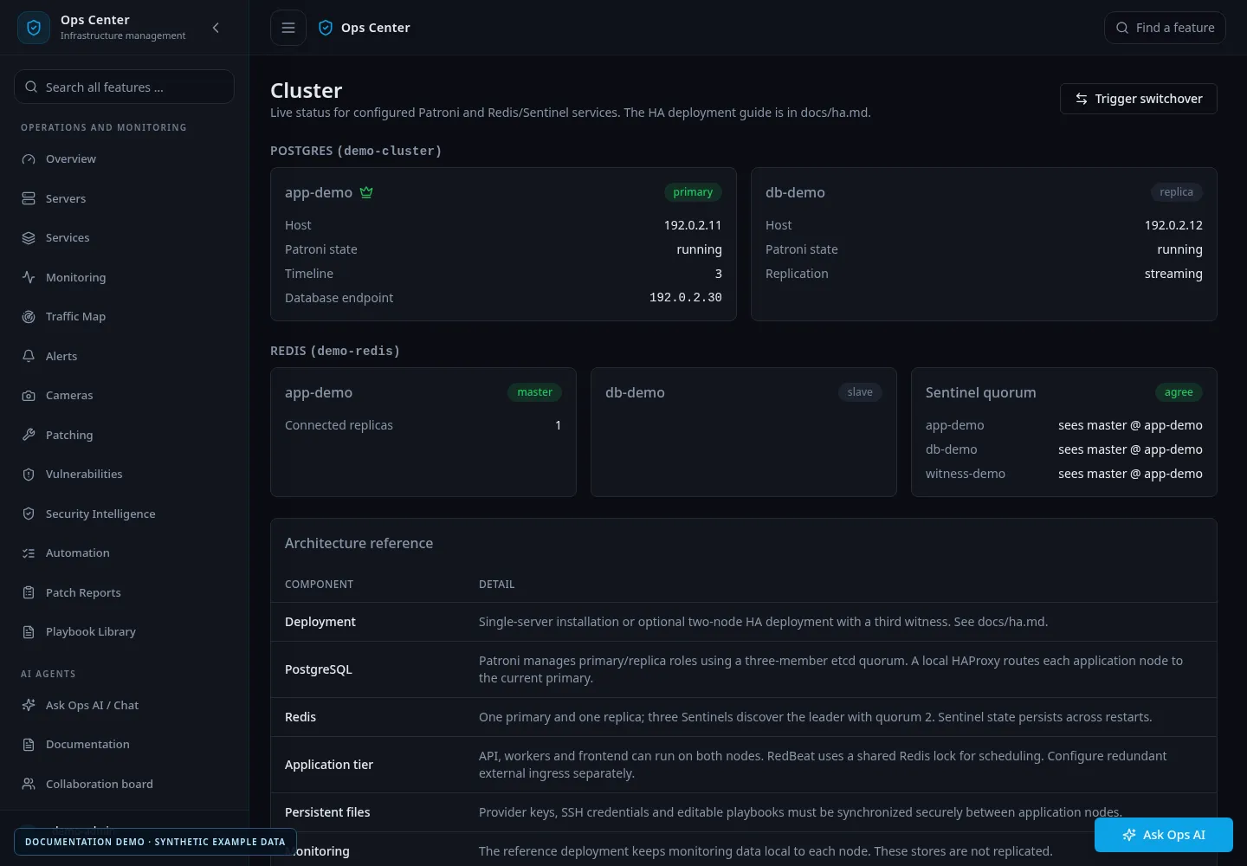Click the Collaboration board people icon

29,784
